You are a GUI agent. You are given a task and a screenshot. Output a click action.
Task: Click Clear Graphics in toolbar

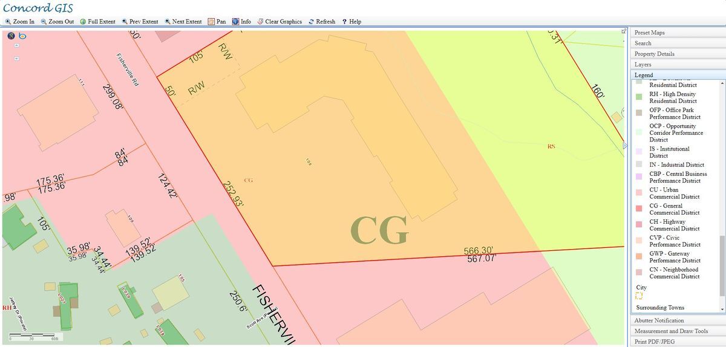pos(279,22)
